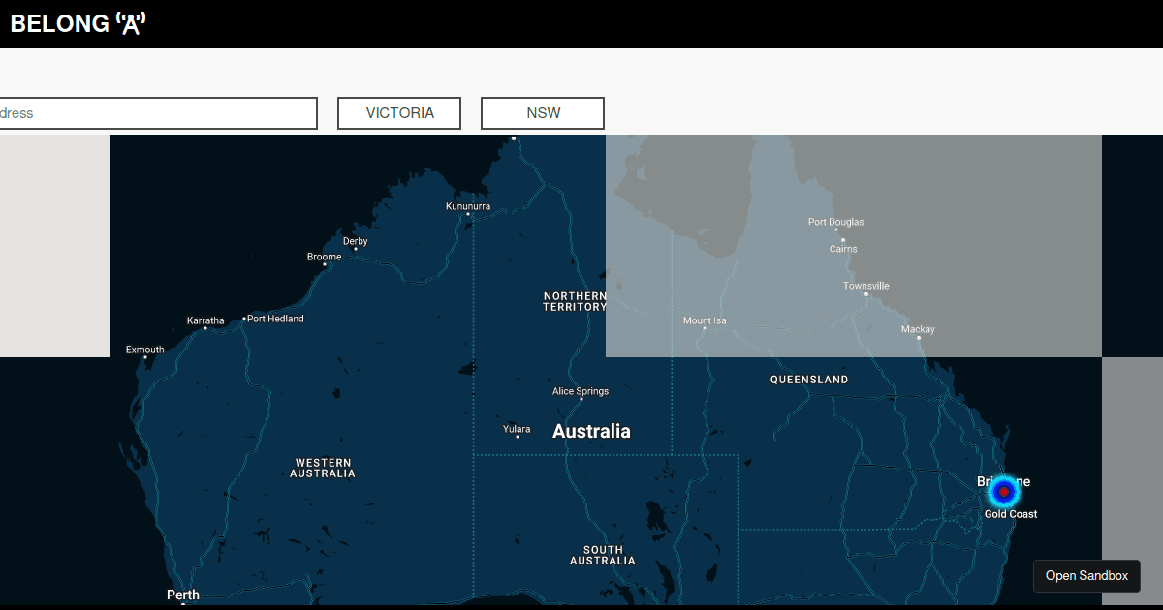Click the Port Douglas marker dot
1163x610 pixels.
(836, 229)
